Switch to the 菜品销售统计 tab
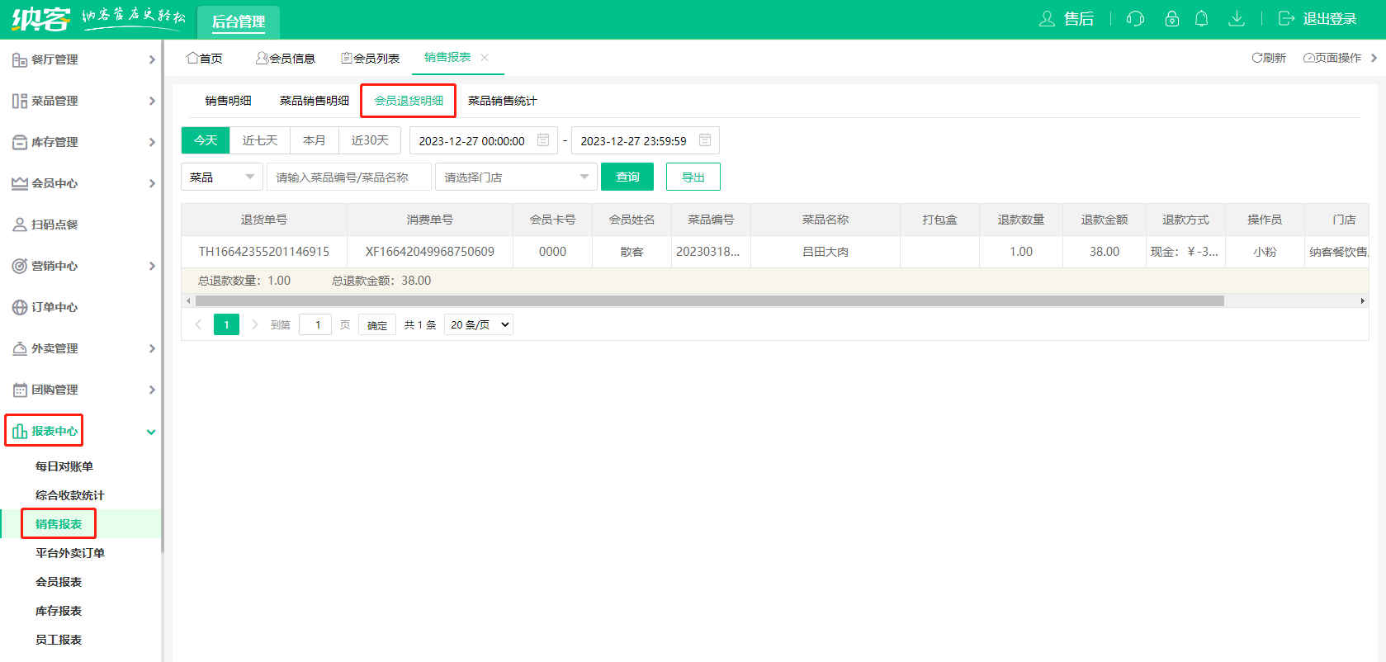 pyautogui.click(x=502, y=101)
